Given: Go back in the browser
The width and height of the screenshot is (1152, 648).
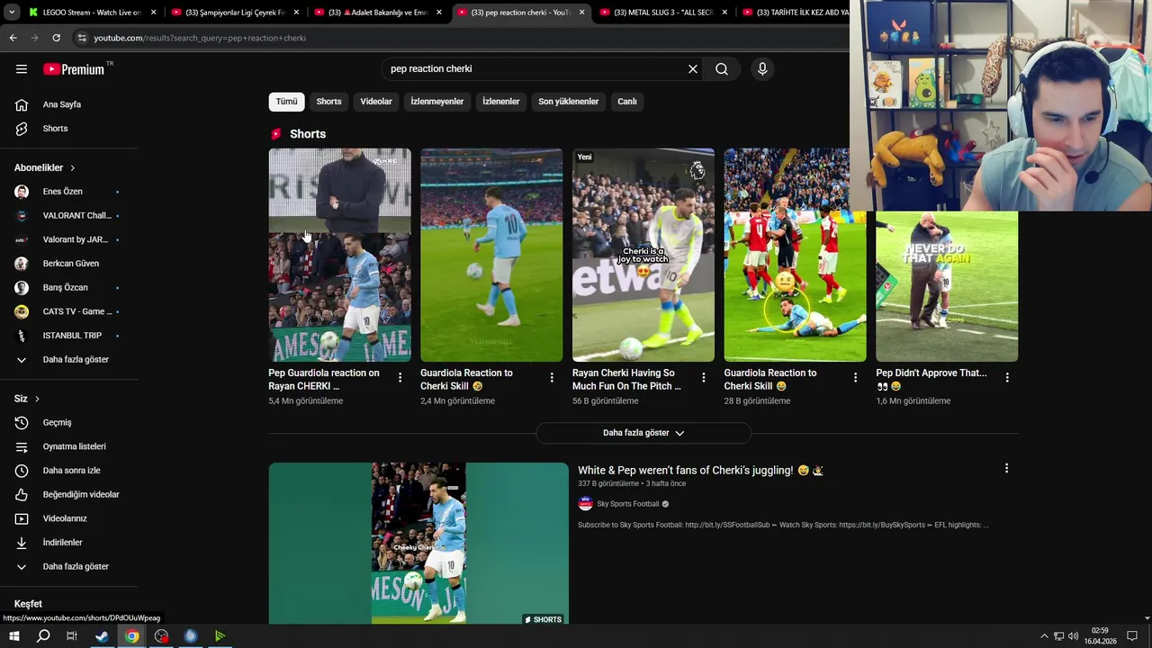Looking at the screenshot, I should 13,38.
